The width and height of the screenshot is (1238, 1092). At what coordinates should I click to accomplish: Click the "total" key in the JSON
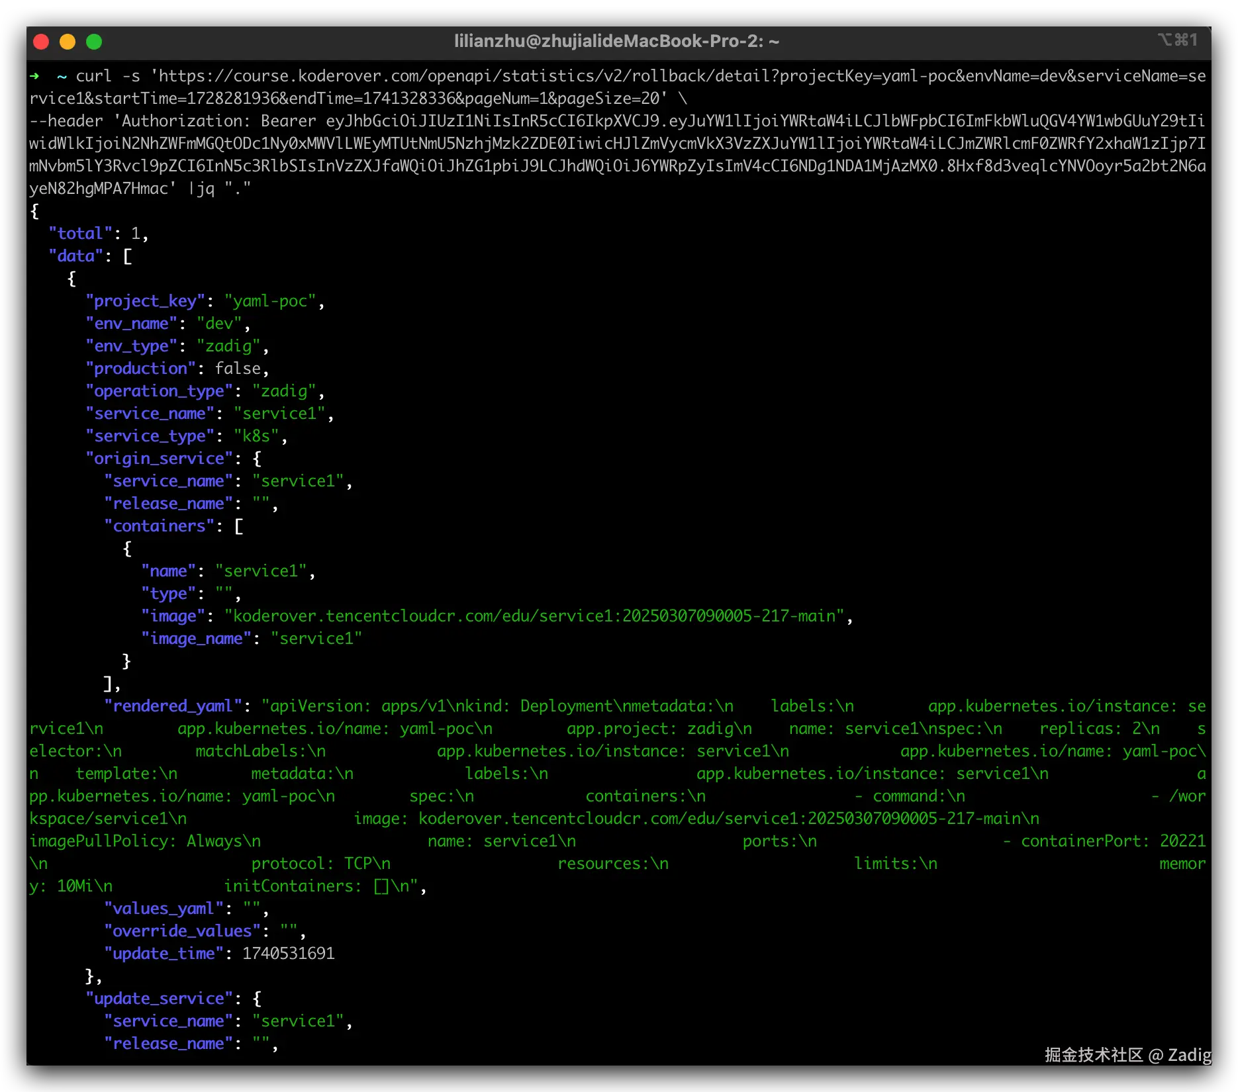coord(80,234)
